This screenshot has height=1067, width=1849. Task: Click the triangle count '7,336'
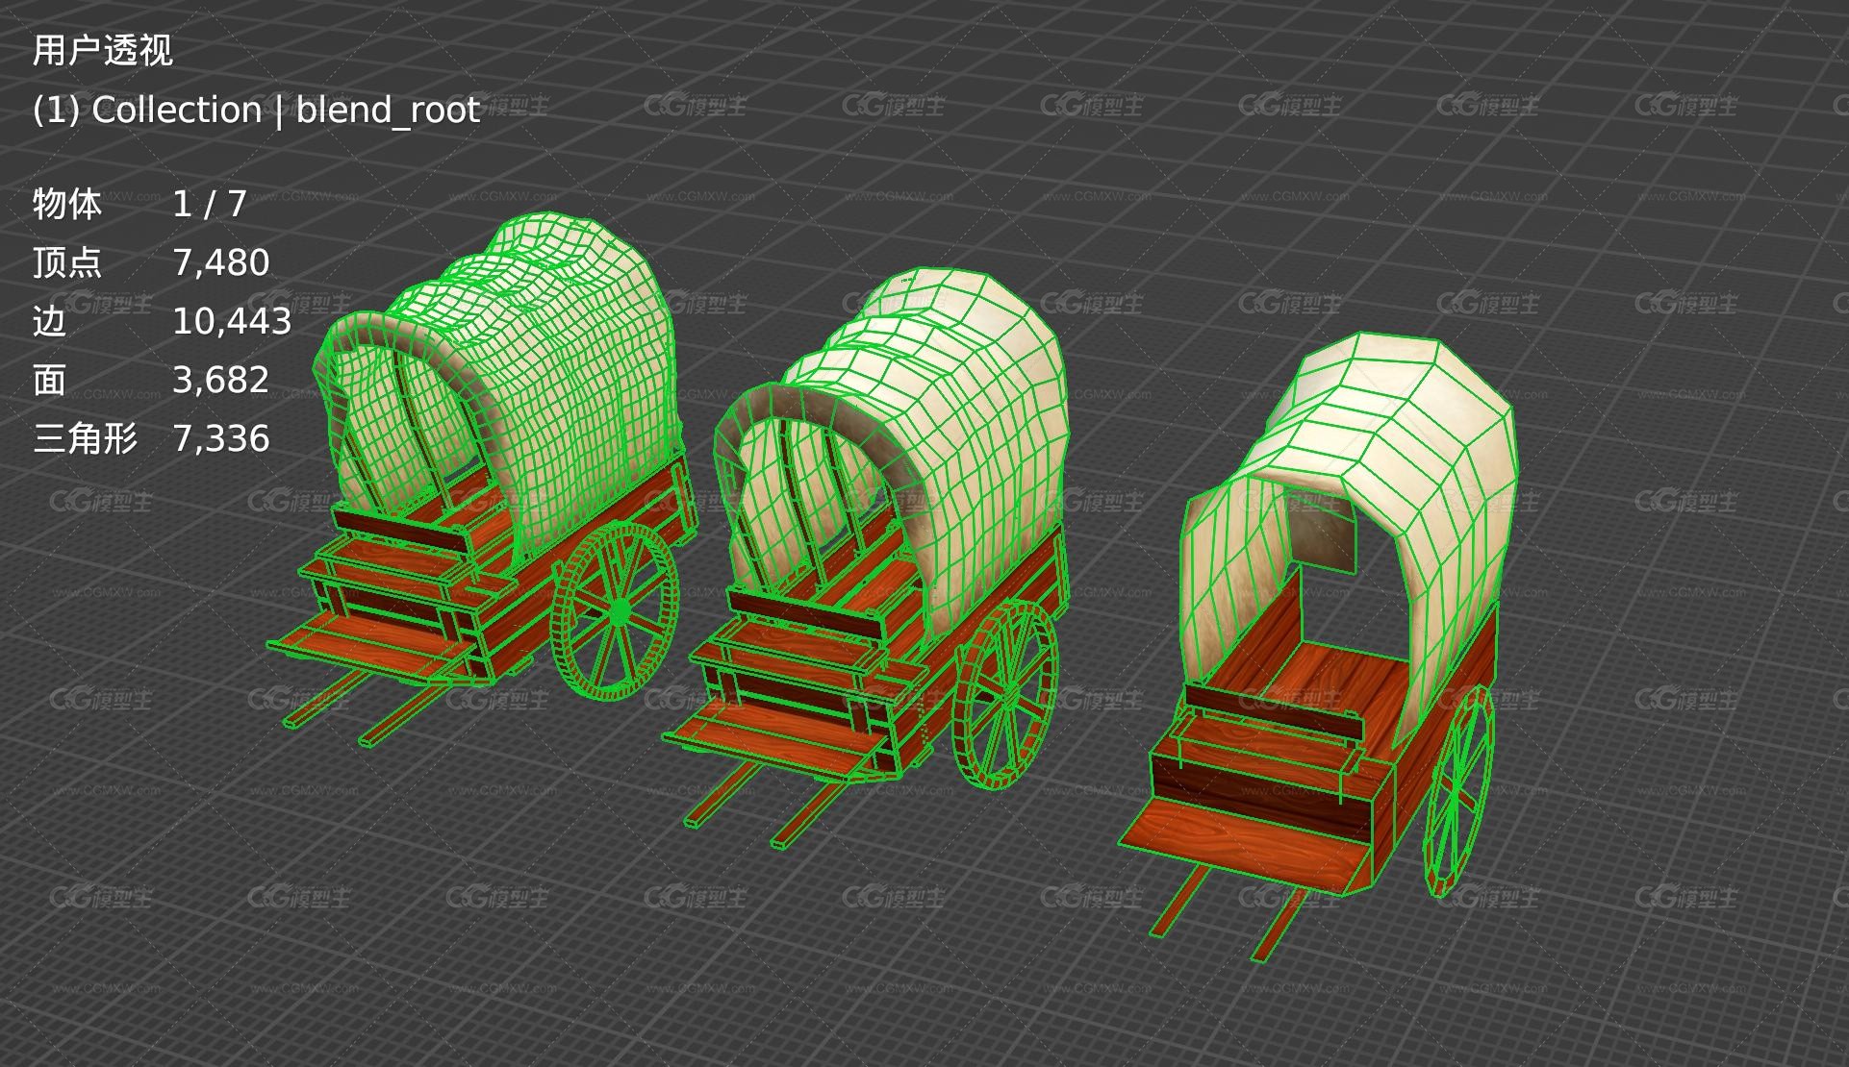[221, 438]
